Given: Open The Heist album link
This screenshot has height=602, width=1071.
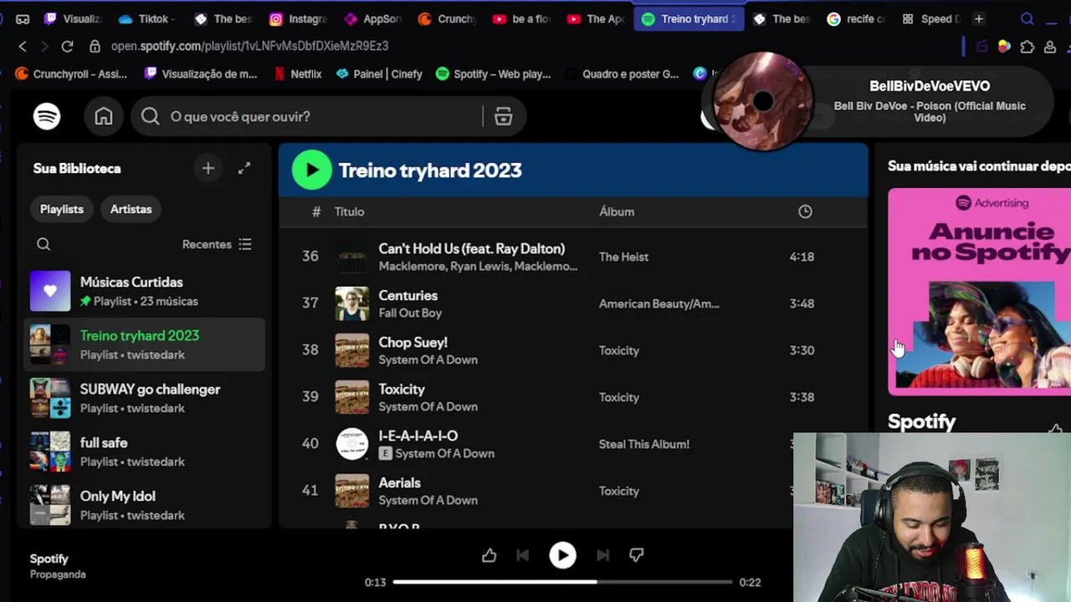Looking at the screenshot, I should pyautogui.click(x=623, y=257).
